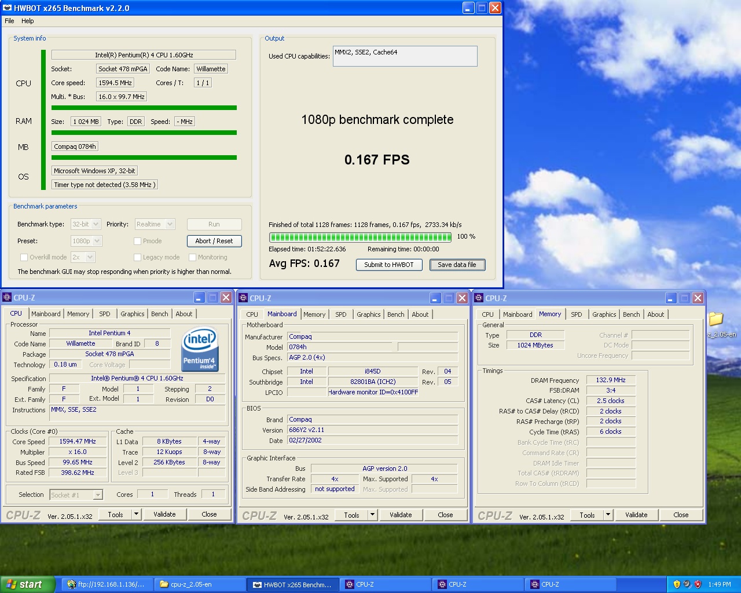741x593 pixels.
Task: Click Validate in first CPU-Z window
Action: tap(164, 514)
